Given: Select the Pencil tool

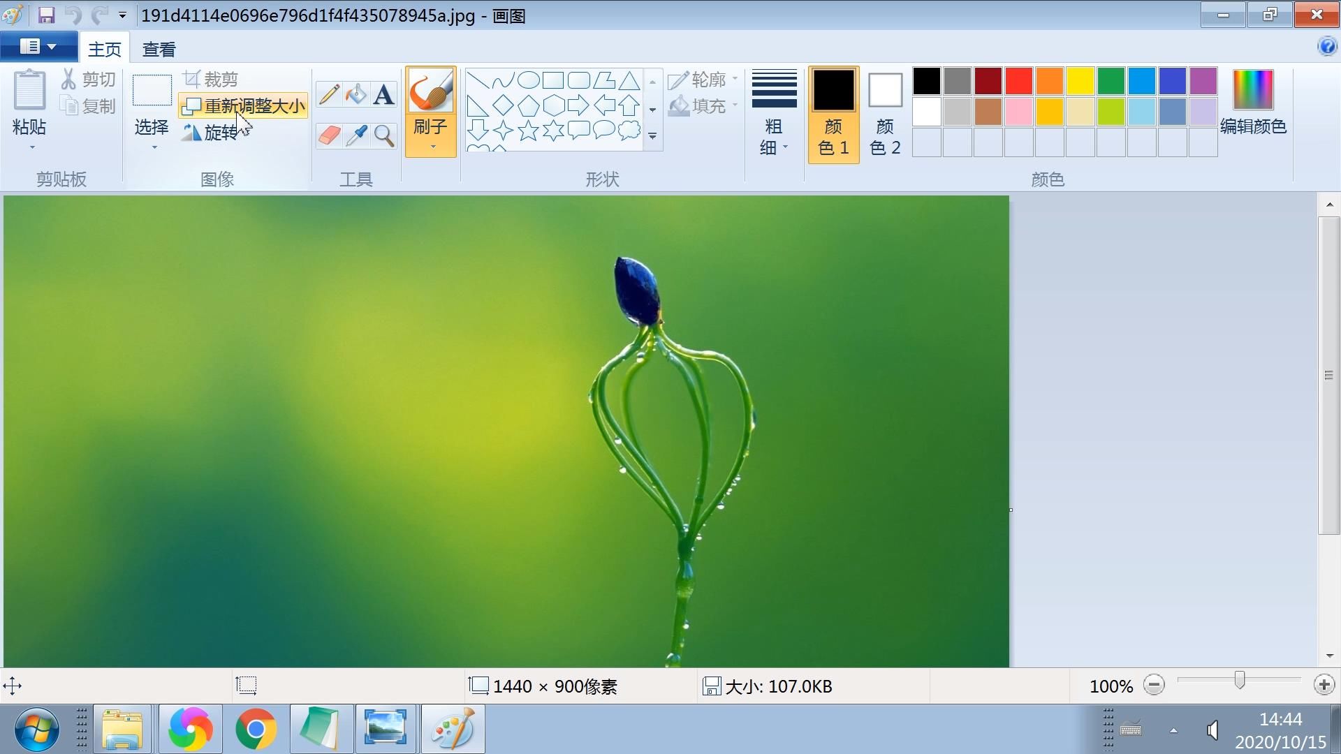Looking at the screenshot, I should (x=329, y=94).
